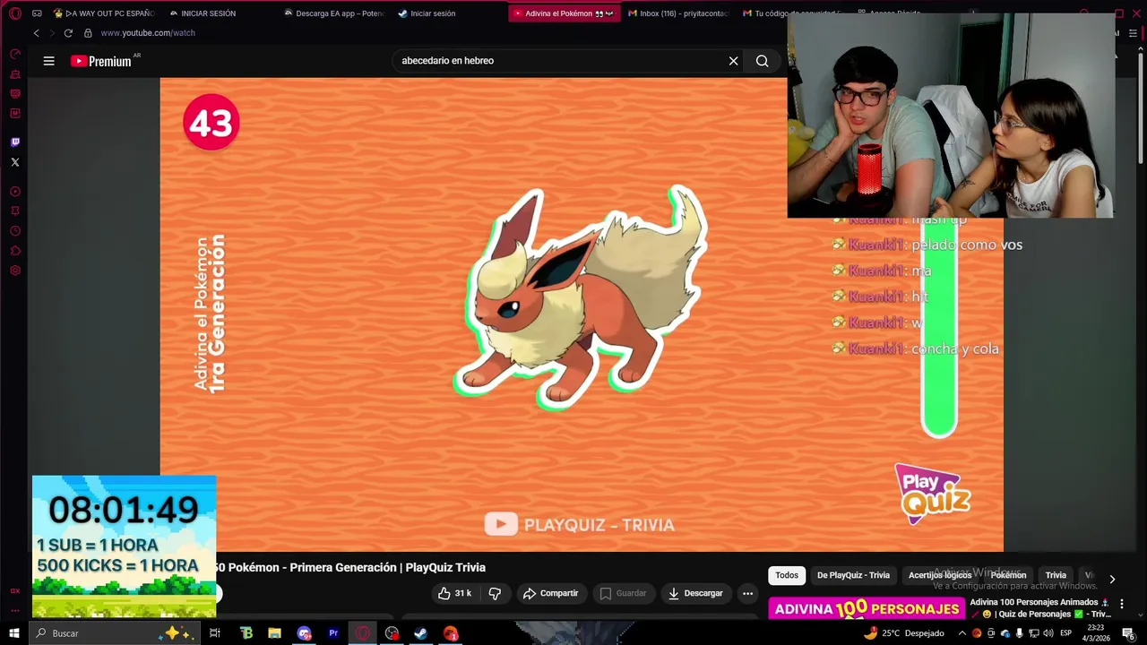
Task: Open the weather widget "25°C Despejado"
Action: (904, 633)
